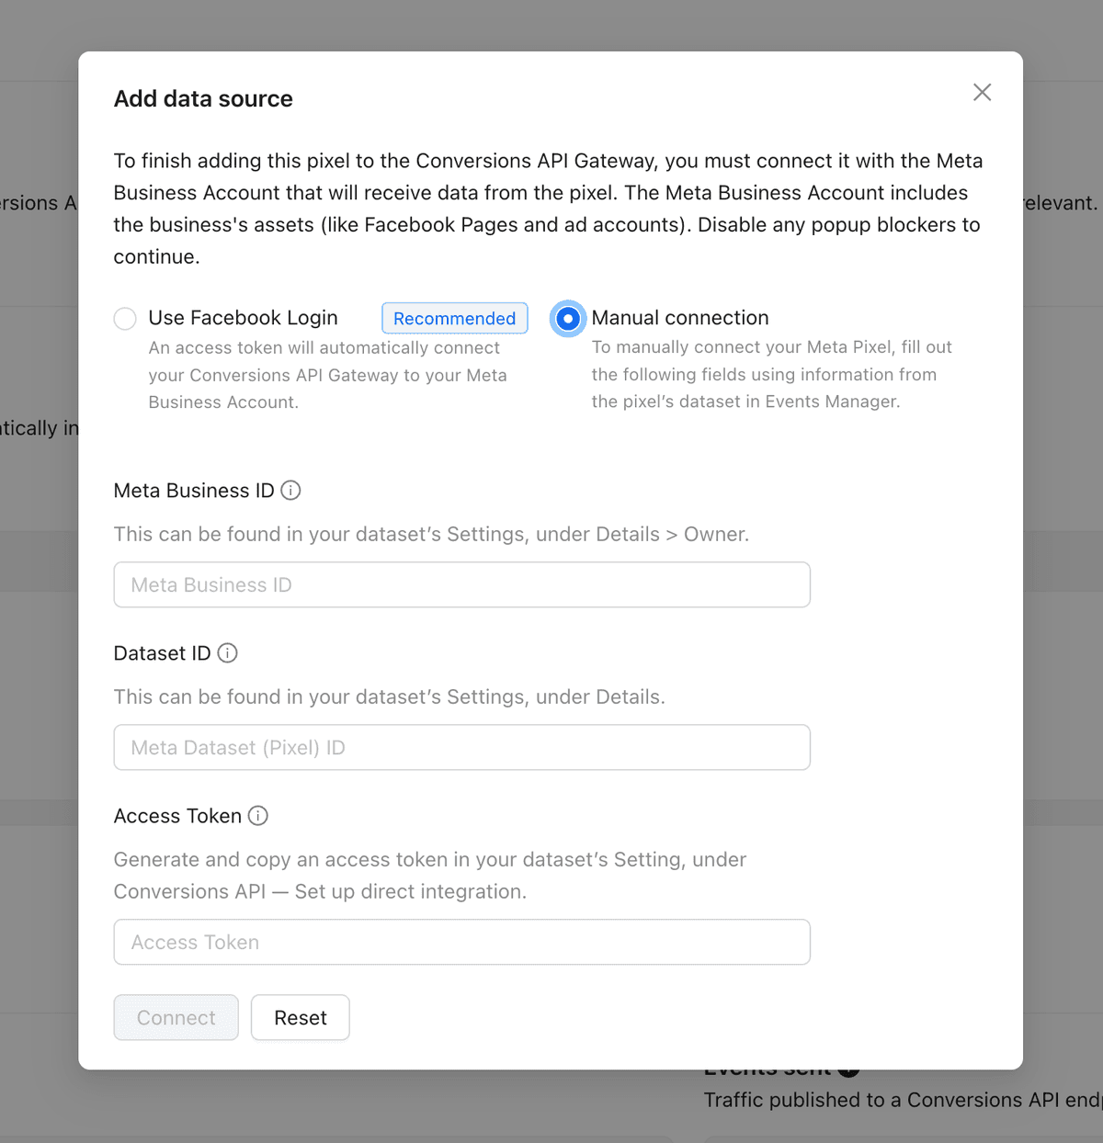
Task: Open the Access Token info tooltip
Action: (x=258, y=816)
